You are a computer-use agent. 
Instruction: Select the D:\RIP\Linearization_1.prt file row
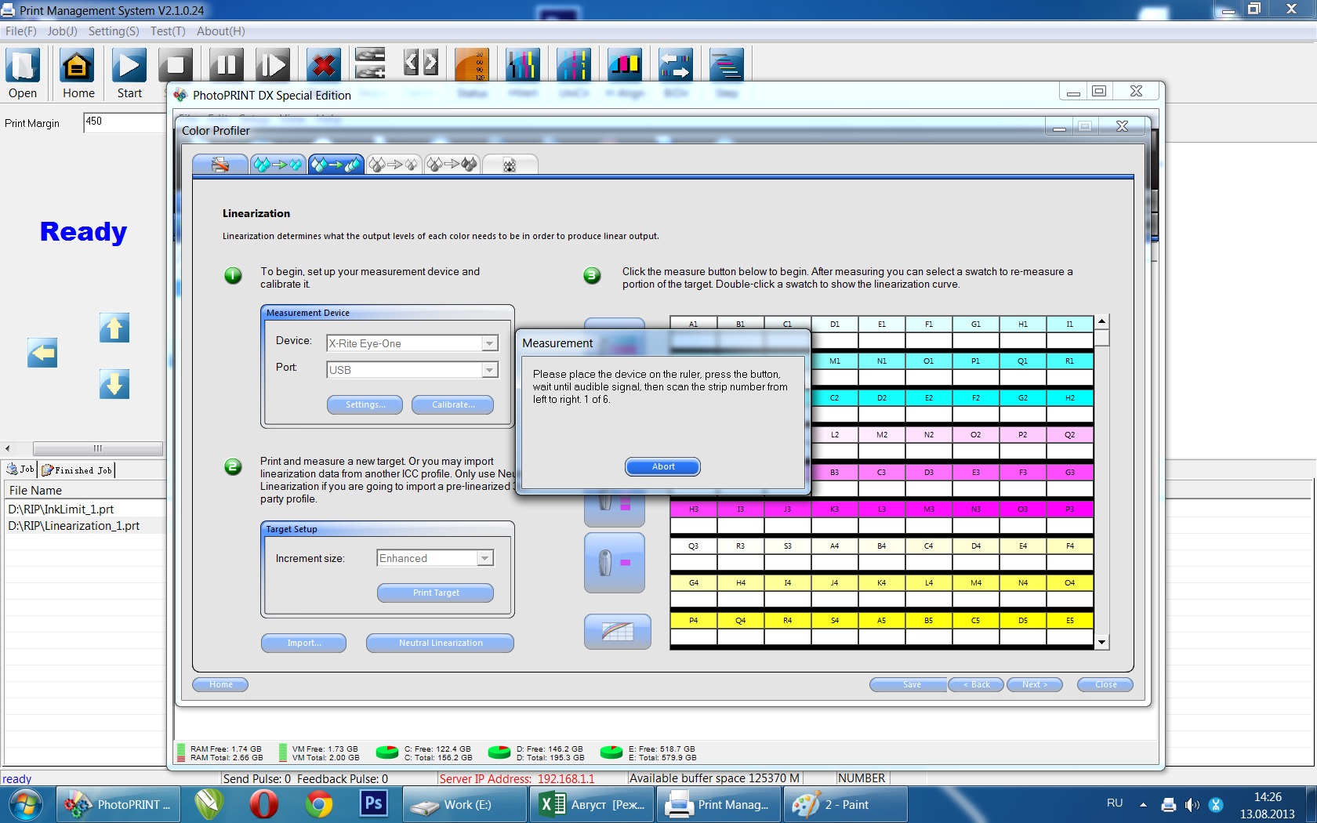pyautogui.click(x=85, y=526)
